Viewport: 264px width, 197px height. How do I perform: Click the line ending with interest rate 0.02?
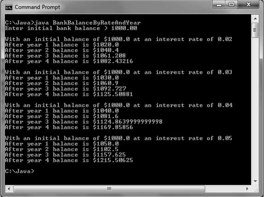point(119,39)
